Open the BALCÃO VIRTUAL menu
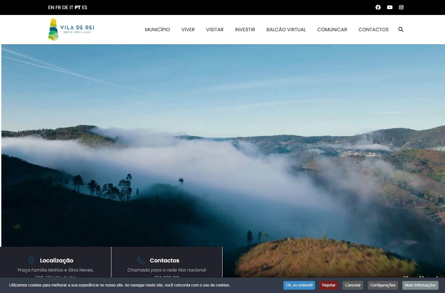This screenshot has width=445, height=293. [286, 29]
